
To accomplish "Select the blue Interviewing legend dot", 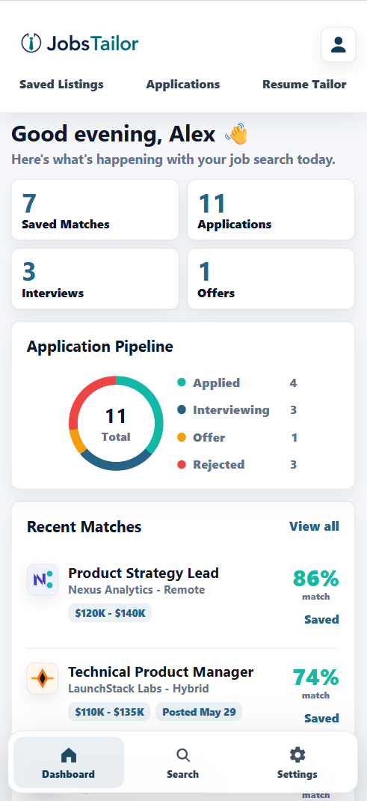I will coord(182,409).
